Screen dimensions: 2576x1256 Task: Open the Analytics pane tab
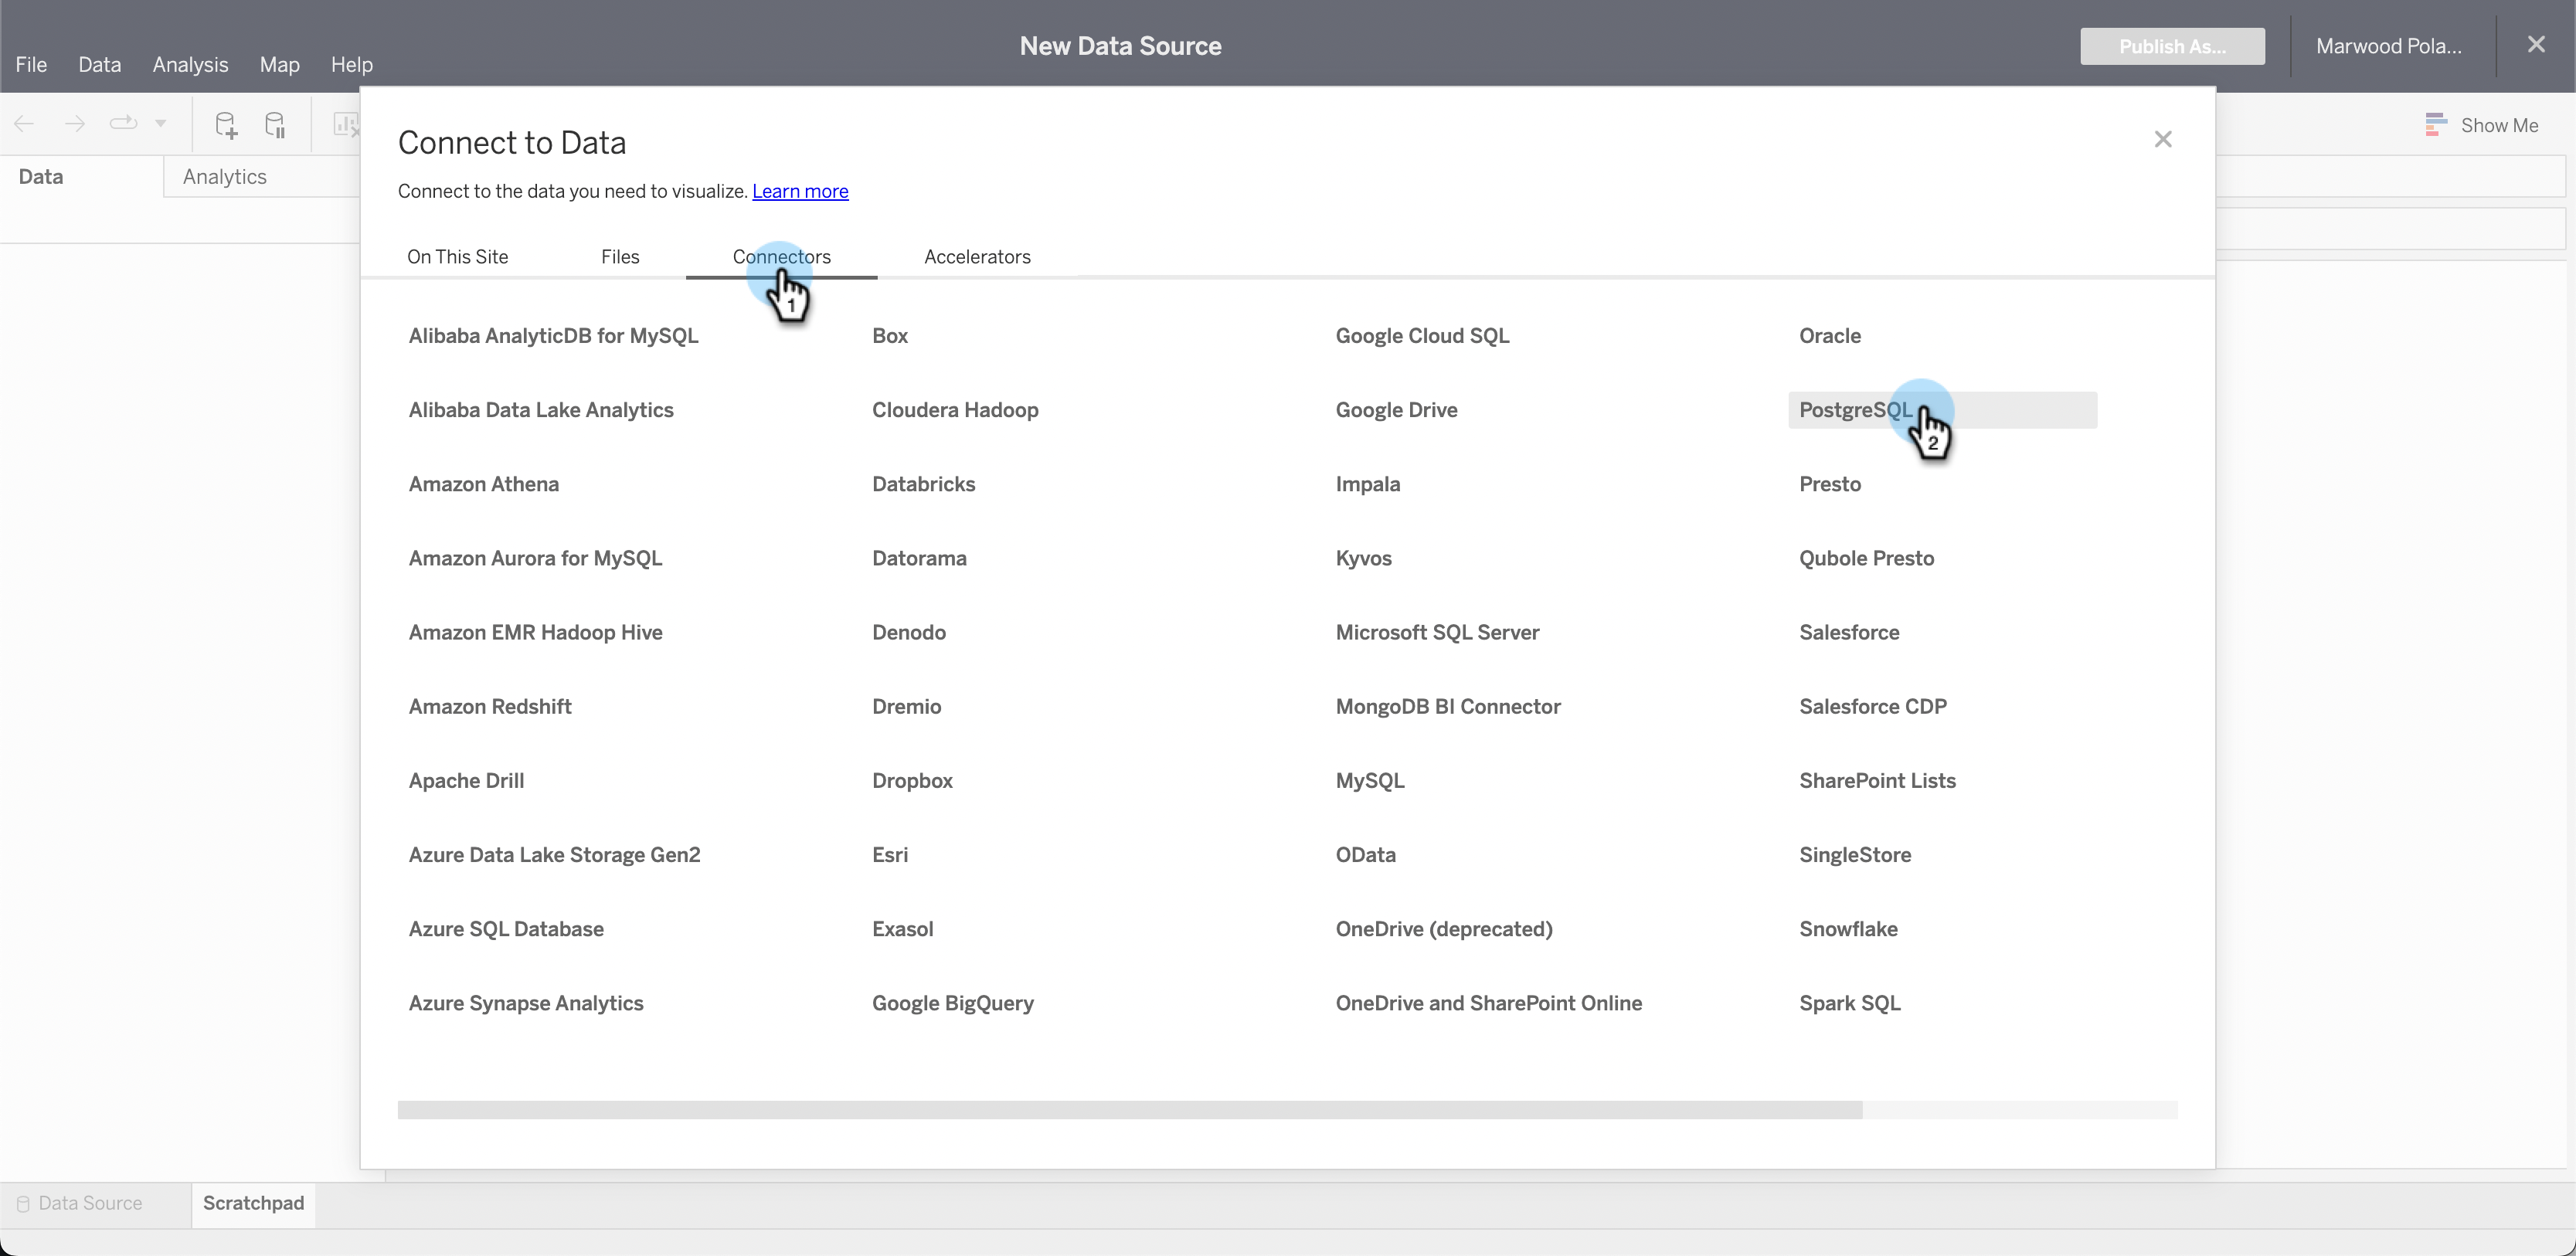225,177
